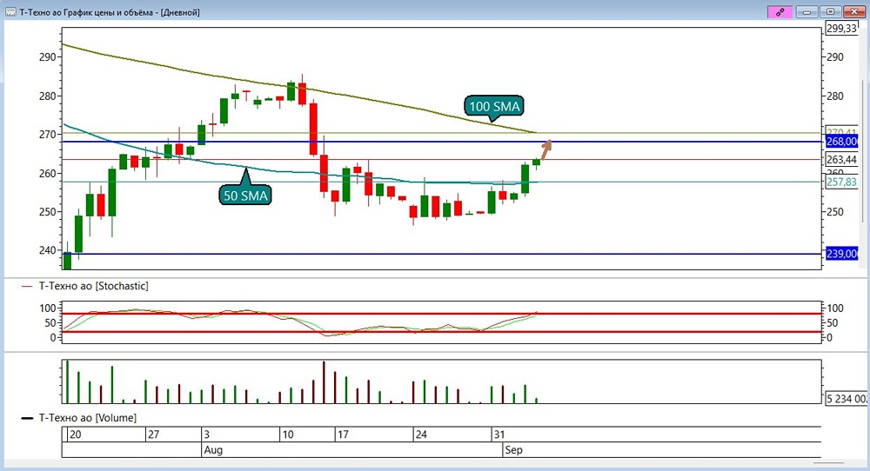Click the 257,83 SMA value label
Screen dimensions: 870x471
tap(841, 182)
